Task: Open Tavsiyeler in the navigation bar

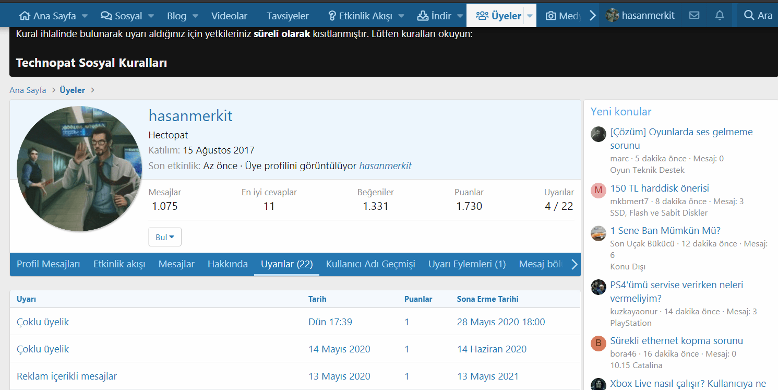Action: coord(288,16)
